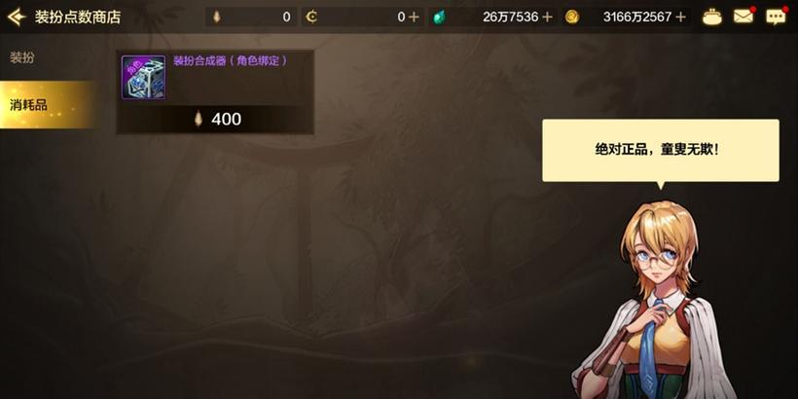Click the 装扮合成器(角色绑定) item name
This screenshot has height=399, width=798.
(x=230, y=61)
